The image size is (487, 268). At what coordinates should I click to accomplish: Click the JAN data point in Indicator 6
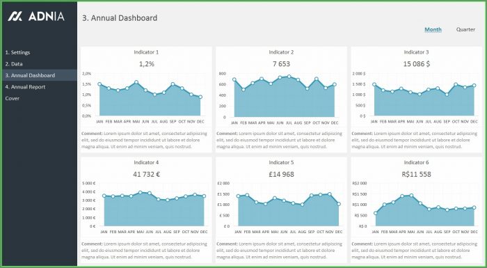[x=376, y=213]
